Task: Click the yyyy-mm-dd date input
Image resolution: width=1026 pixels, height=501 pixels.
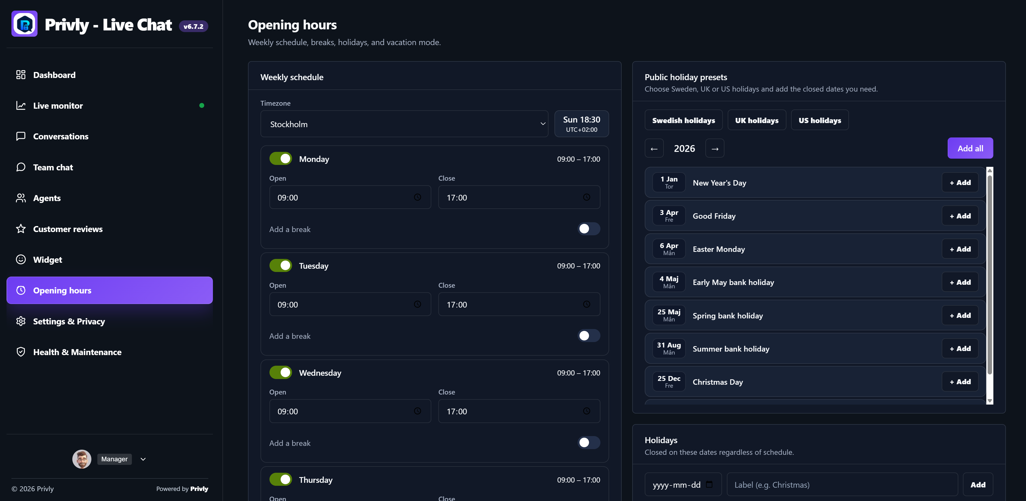Action: tap(683, 484)
